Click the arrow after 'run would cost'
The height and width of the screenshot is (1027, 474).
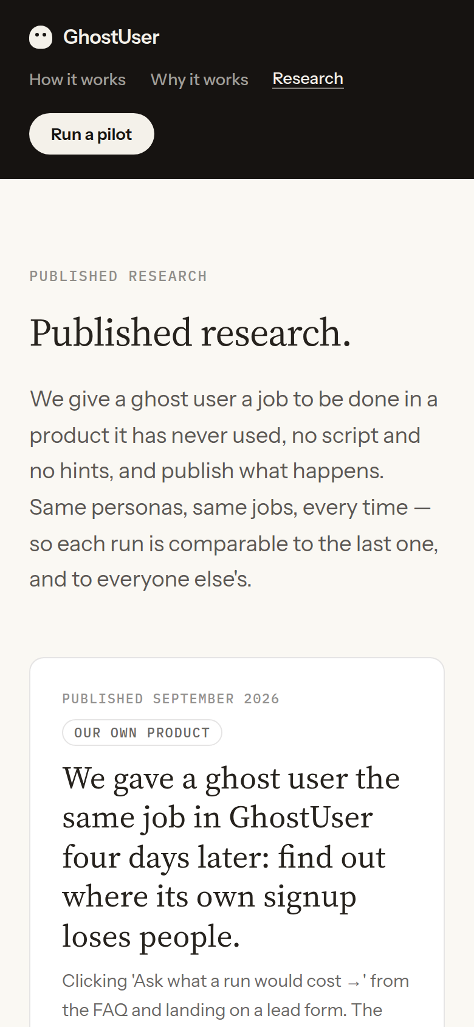pos(354,982)
